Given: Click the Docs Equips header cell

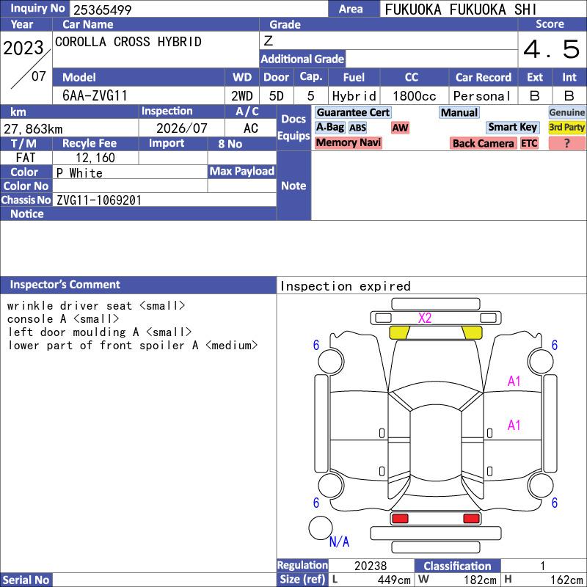Looking at the screenshot, I should point(293,128).
